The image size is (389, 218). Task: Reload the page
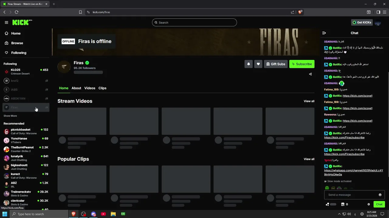(16, 12)
